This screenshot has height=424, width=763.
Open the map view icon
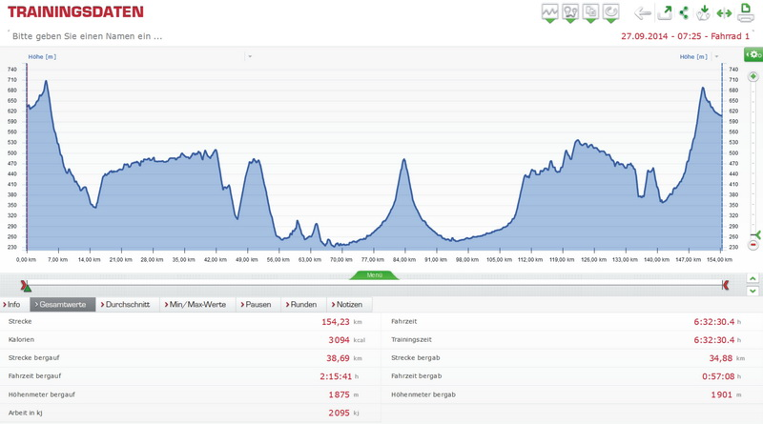coord(570,12)
